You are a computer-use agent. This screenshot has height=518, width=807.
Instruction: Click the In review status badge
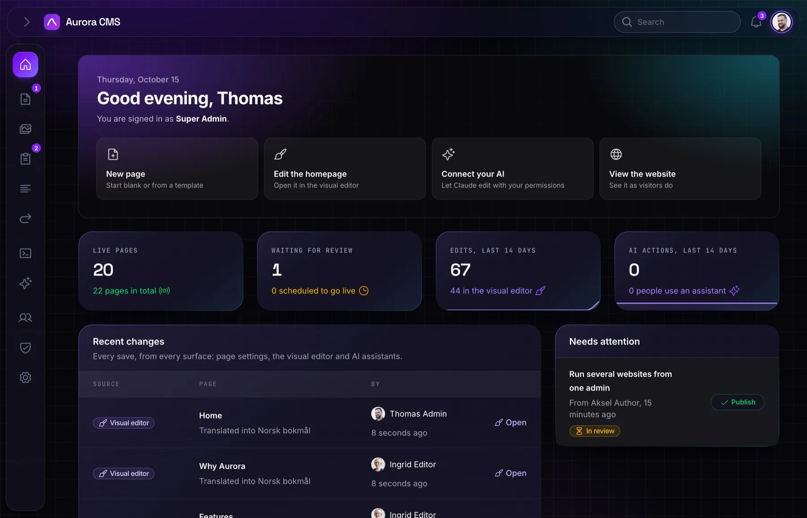(x=594, y=431)
